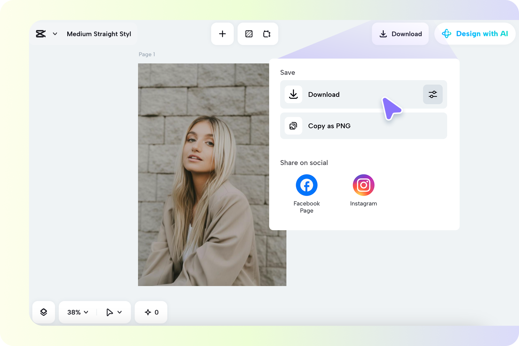
Task: Open download settings sliders icon
Action: [433, 94]
